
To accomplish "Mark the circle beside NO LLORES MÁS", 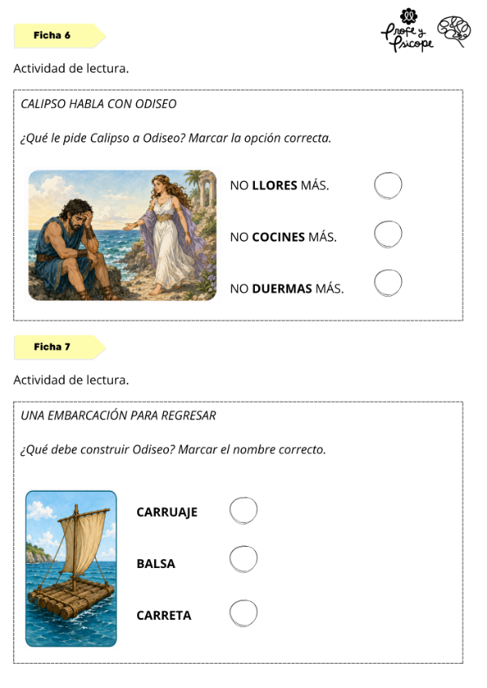I will click(388, 186).
